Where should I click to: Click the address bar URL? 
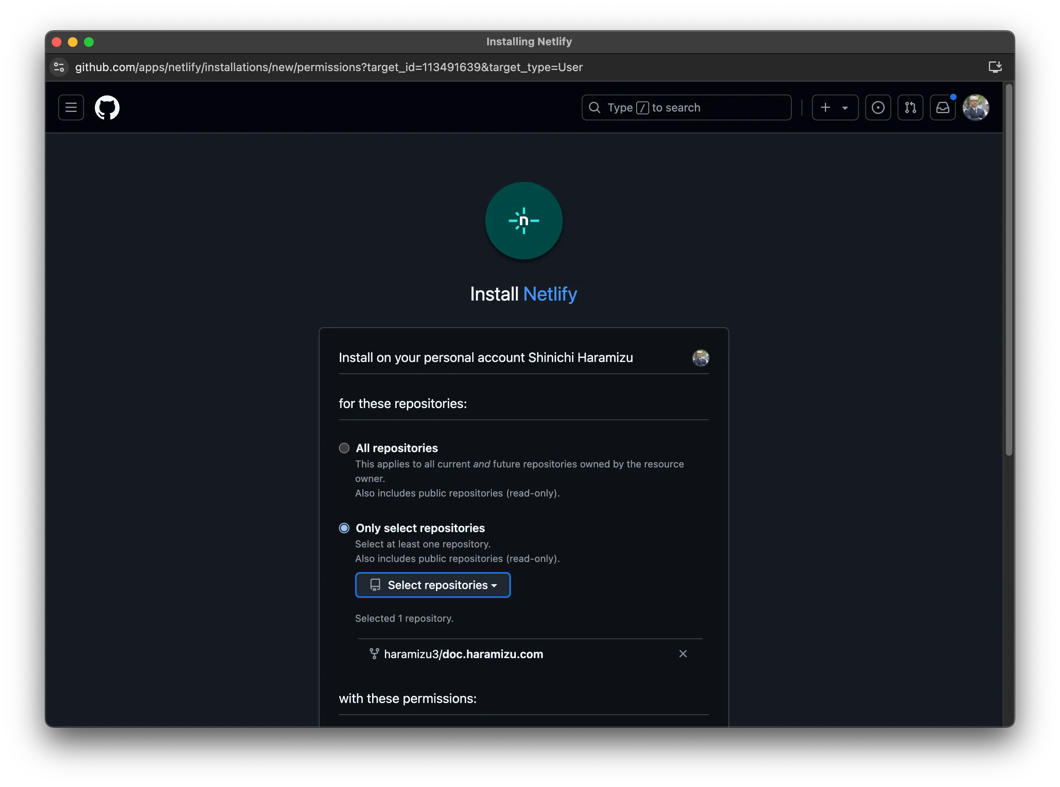[x=329, y=67]
